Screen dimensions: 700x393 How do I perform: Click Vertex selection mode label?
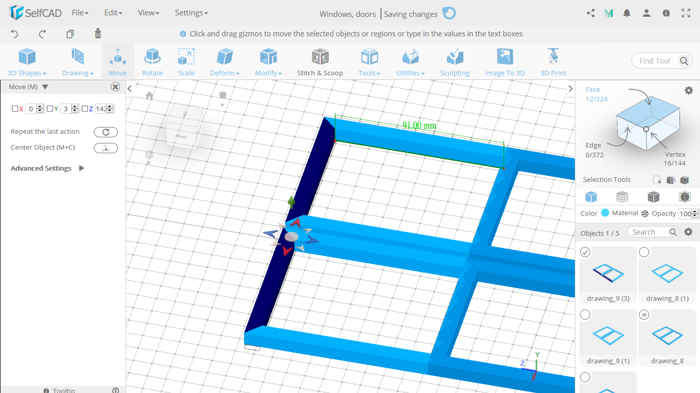675,154
